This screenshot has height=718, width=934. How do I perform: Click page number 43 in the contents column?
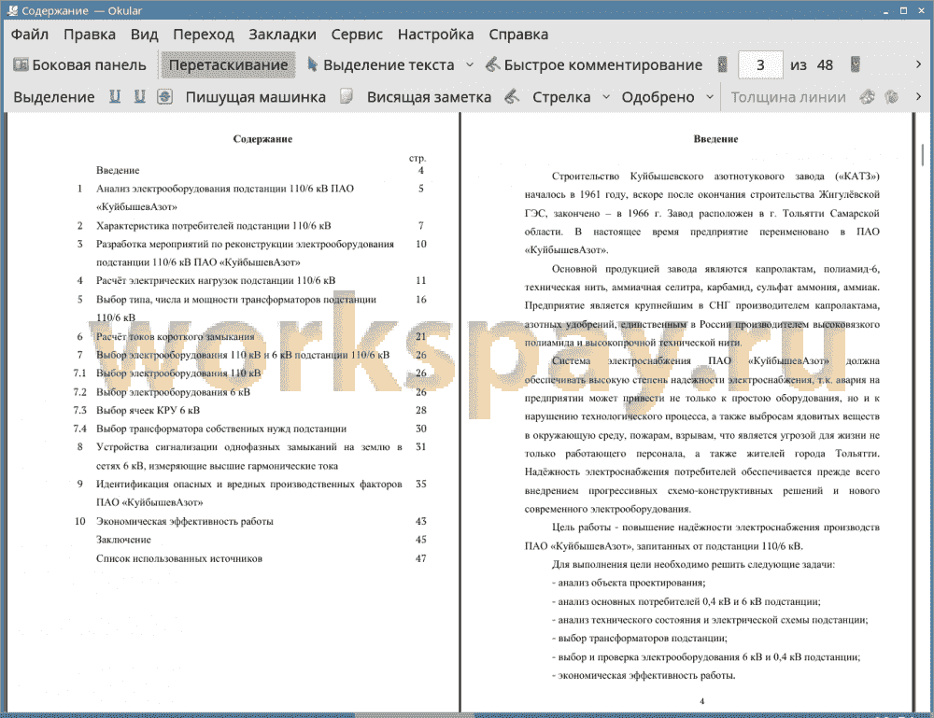pos(421,522)
